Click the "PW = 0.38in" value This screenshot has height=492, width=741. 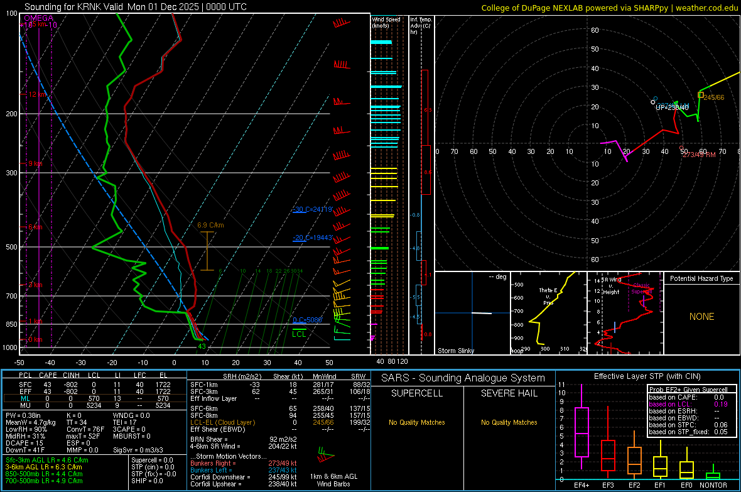(23, 415)
